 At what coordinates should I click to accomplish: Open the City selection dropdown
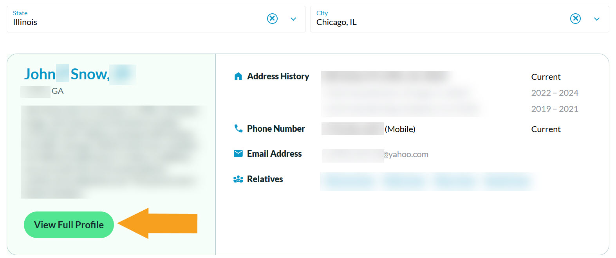coord(596,19)
